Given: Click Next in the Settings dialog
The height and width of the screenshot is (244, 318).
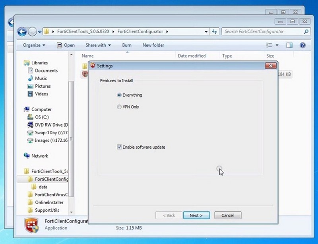Looking at the screenshot, I should point(196,215).
